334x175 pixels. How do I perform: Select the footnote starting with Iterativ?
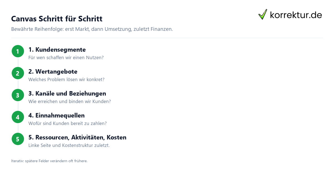(49, 161)
